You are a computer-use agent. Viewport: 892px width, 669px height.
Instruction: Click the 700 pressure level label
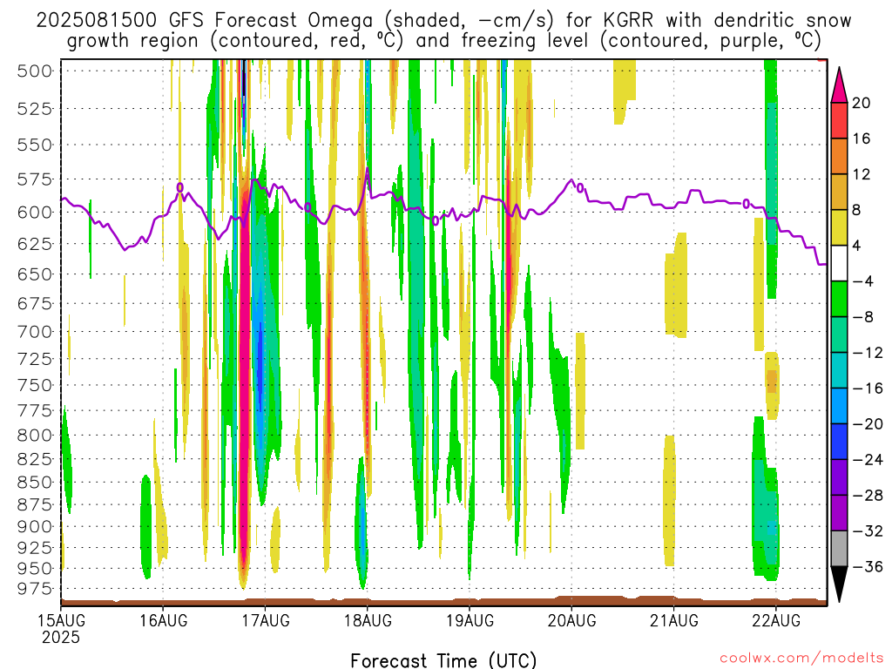pyautogui.click(x=35, y=332)
